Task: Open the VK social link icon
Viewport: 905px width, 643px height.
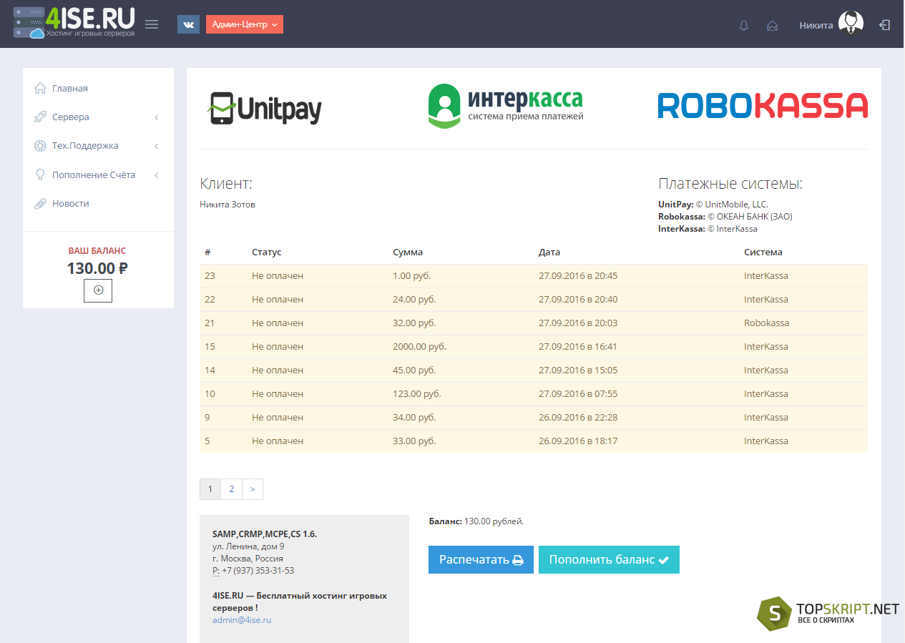Action: pyautogui.click(x=188, y=24)
